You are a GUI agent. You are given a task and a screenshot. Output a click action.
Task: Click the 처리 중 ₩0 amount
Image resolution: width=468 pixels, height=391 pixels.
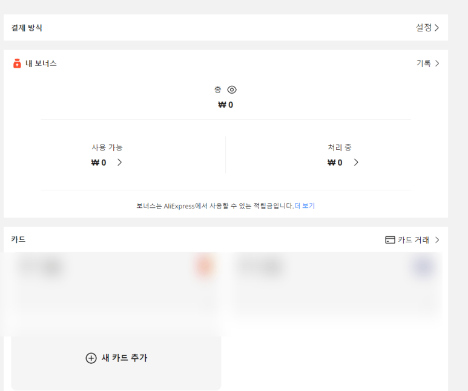coord(335,163)
